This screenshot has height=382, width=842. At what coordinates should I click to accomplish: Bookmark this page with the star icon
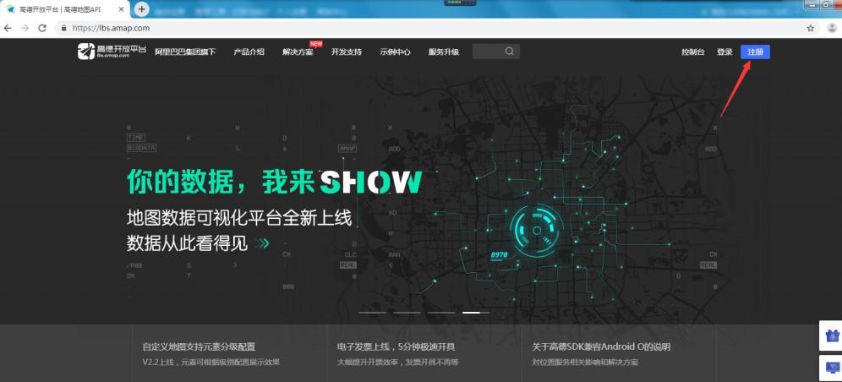click(811, 28)
